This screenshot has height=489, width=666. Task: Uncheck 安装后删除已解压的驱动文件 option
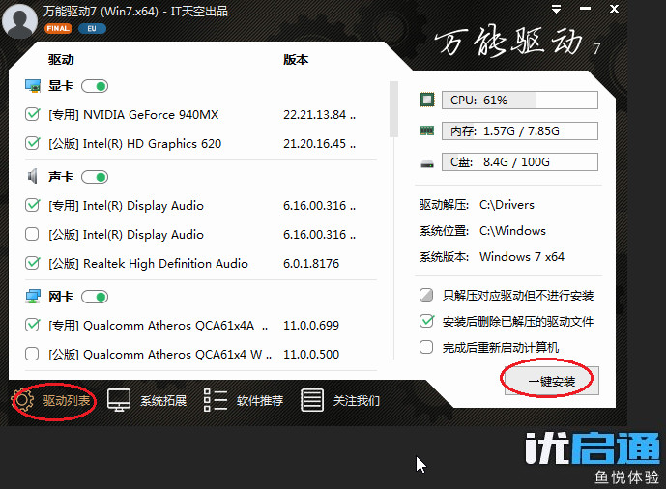426,321
